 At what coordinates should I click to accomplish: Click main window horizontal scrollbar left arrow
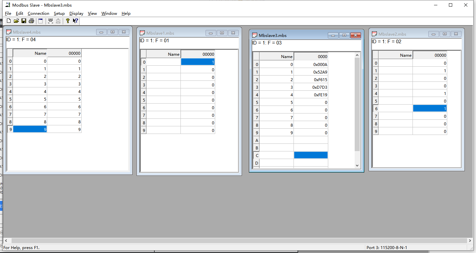(6, 241)
